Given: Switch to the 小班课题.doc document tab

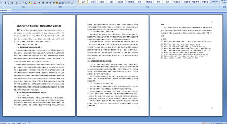Looking at the screenshot, I should tap(5, 10).
